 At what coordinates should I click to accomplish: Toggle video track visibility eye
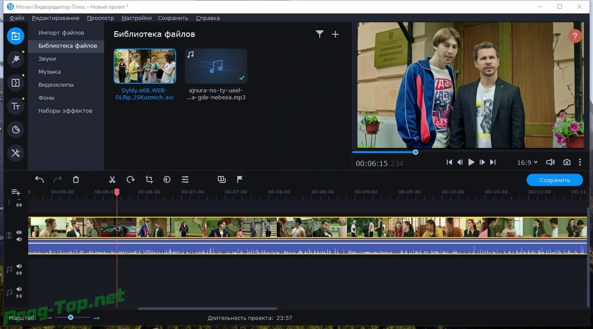click(19, 232)
